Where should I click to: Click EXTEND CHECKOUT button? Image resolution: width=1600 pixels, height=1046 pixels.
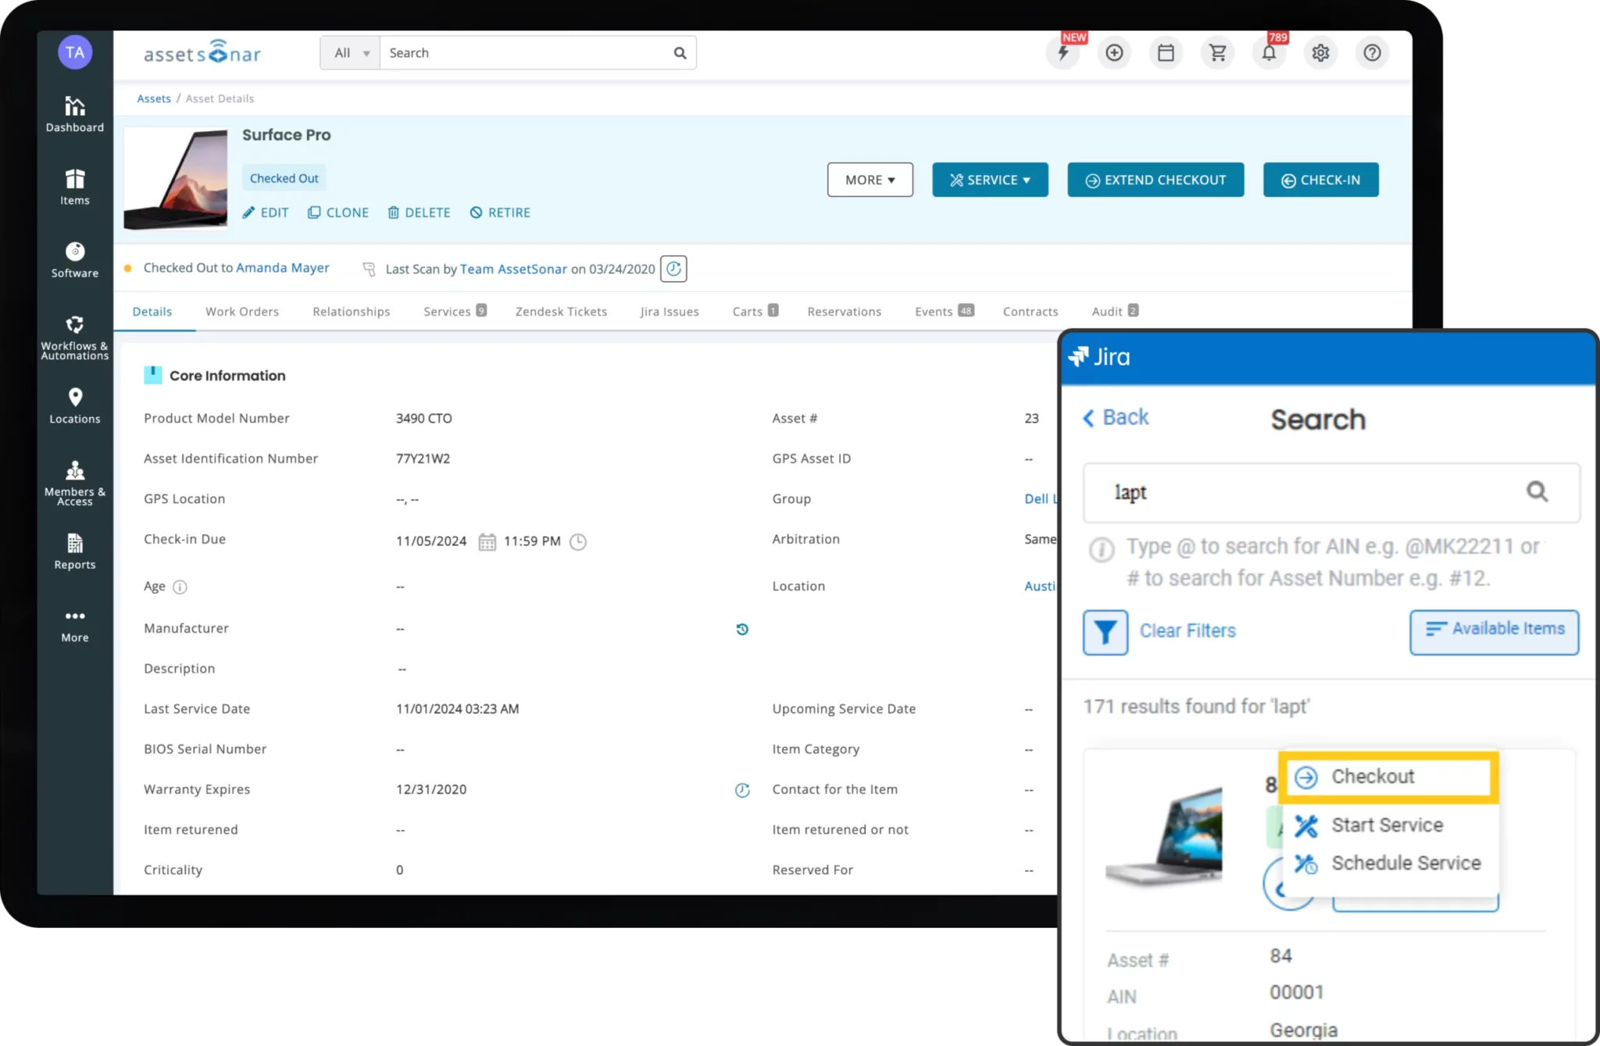point(1155,180)
